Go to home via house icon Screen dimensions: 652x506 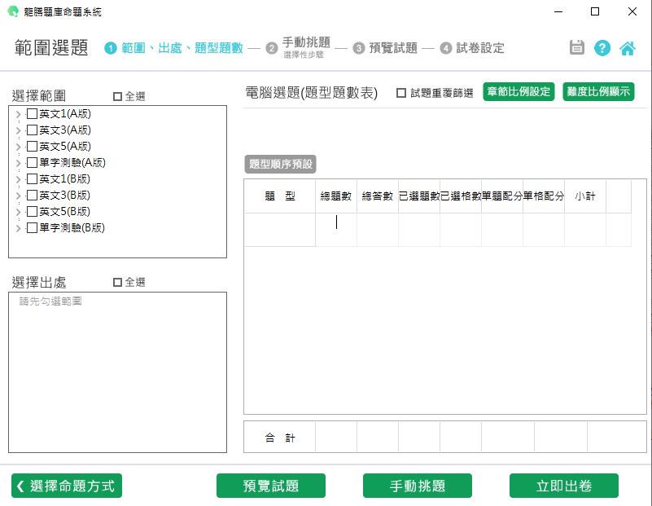pyautogui.click(x=628, y=48)
